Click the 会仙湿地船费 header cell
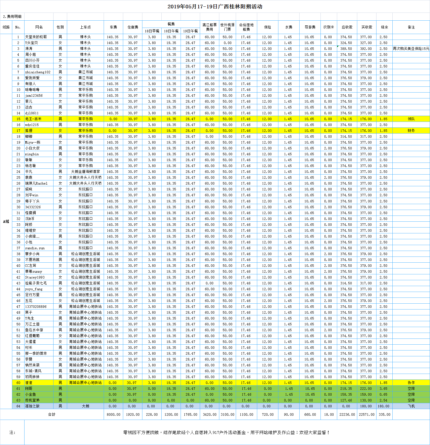Screen dimensions: 430x445 point(246,27)
